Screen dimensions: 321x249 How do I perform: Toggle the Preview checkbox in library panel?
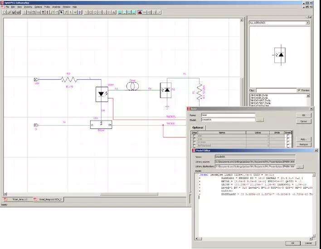(298, 90)
